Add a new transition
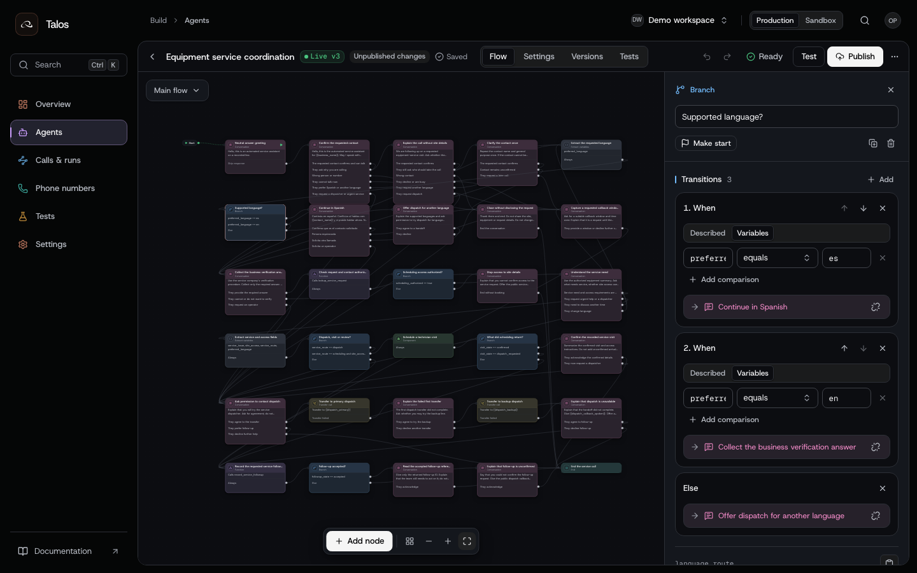The height and width of the screenshot is (573, 917). [880, 180]
